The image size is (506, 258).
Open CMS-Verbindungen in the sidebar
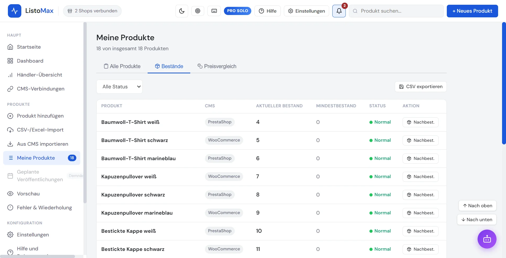[x=42, y=89]
